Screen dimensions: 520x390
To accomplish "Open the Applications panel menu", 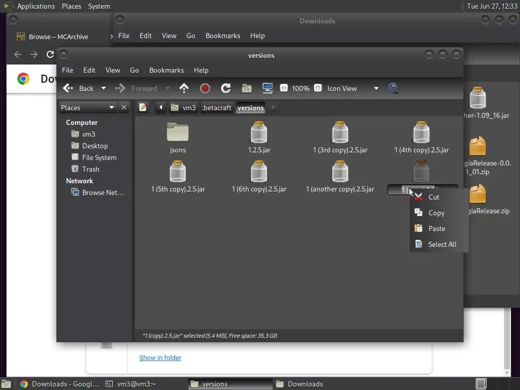I will [x=36, y=6].
